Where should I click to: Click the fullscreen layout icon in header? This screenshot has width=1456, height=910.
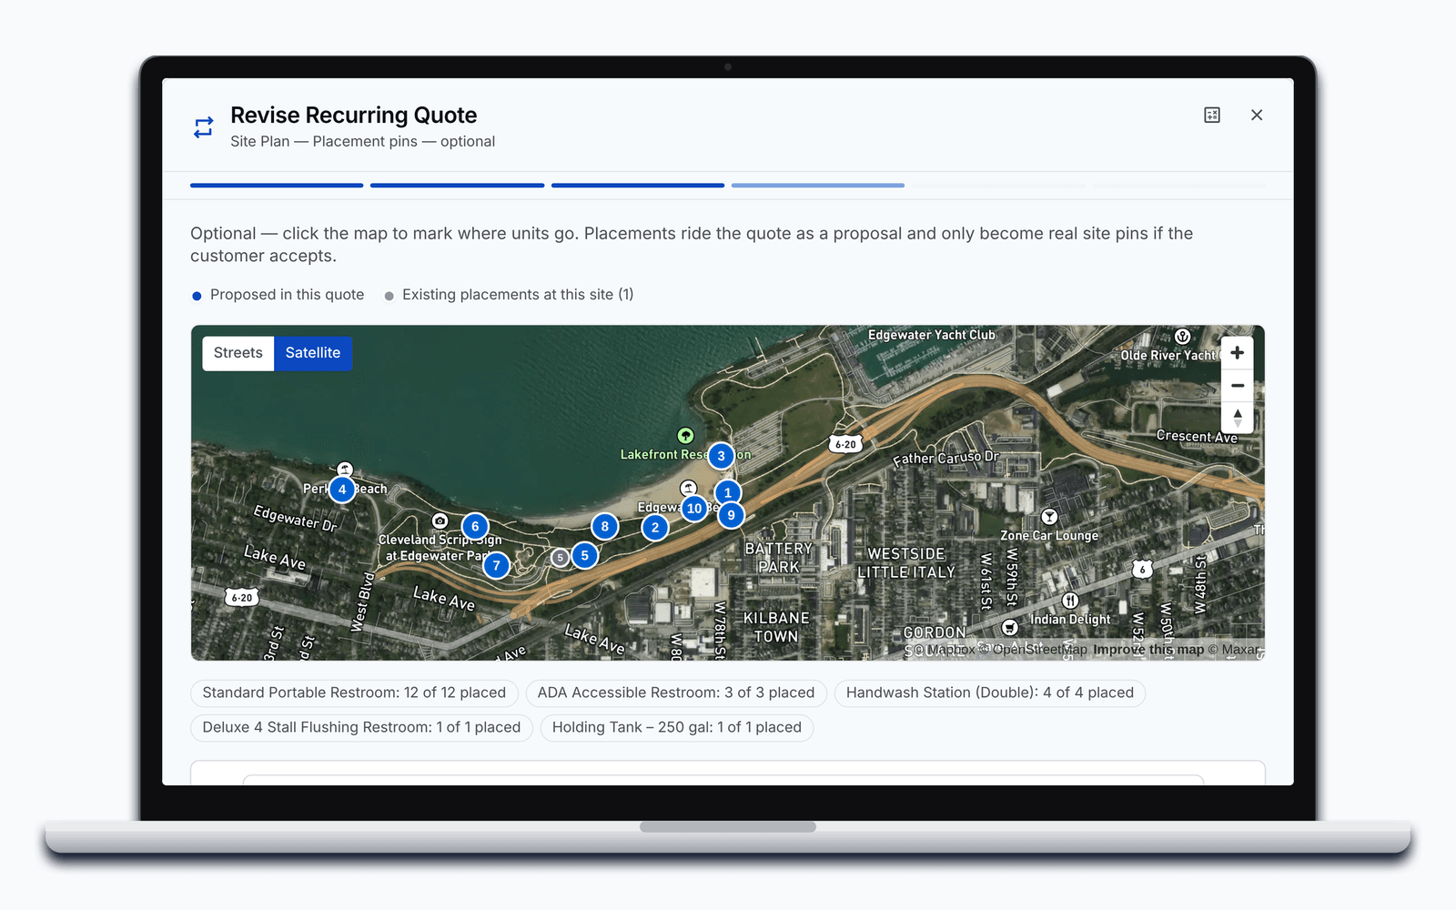(1212, 115)
